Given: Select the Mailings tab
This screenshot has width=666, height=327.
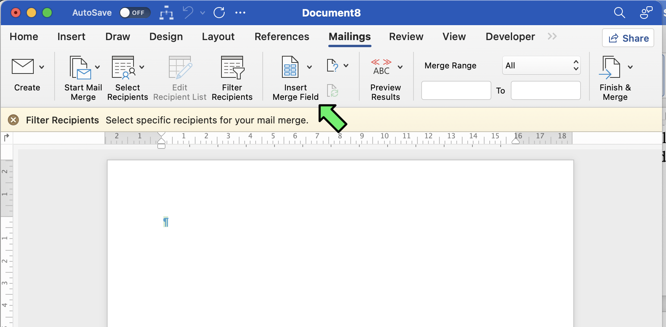Looking at the screenshot, I should pyautogui.click(x=350, y=37).
